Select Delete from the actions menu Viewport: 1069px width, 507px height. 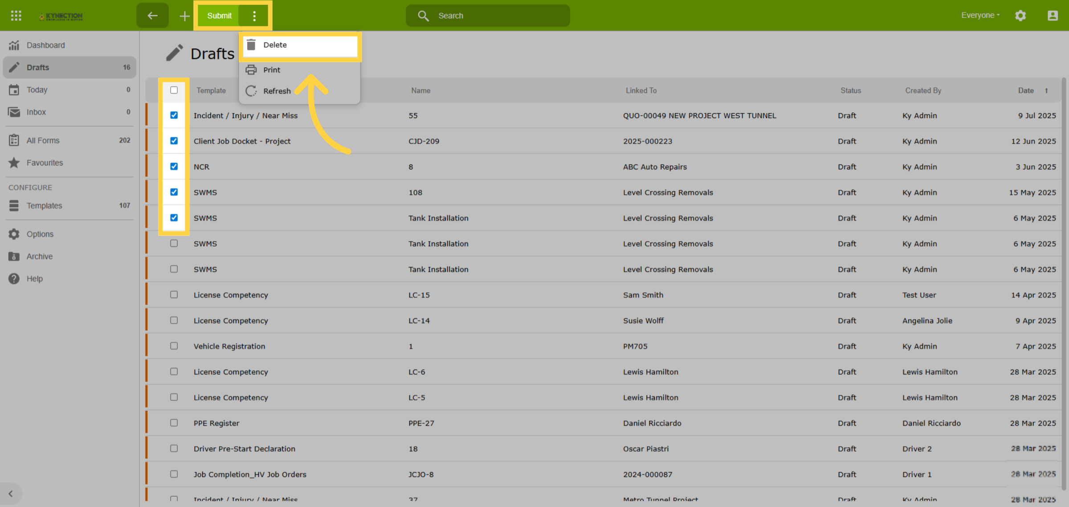point(300,45)
